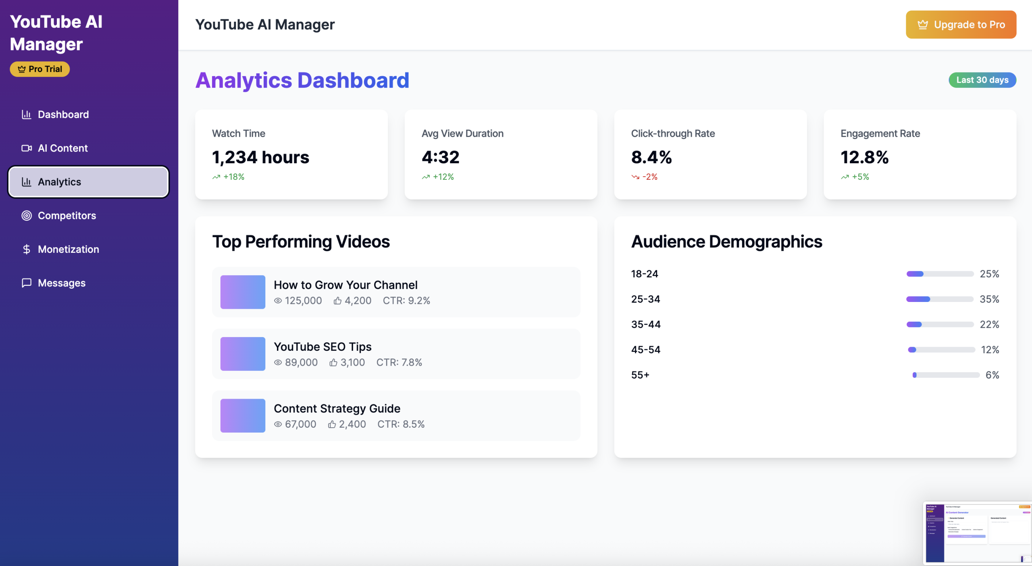
Task: Click the 55+ audience progress bar
Action: 946,375
